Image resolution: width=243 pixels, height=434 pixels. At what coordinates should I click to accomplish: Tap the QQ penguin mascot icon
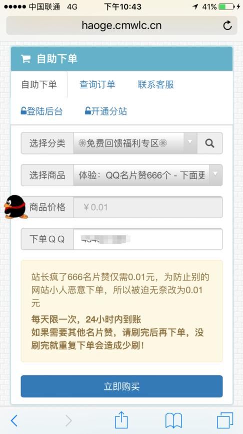(x=15, y=207)
